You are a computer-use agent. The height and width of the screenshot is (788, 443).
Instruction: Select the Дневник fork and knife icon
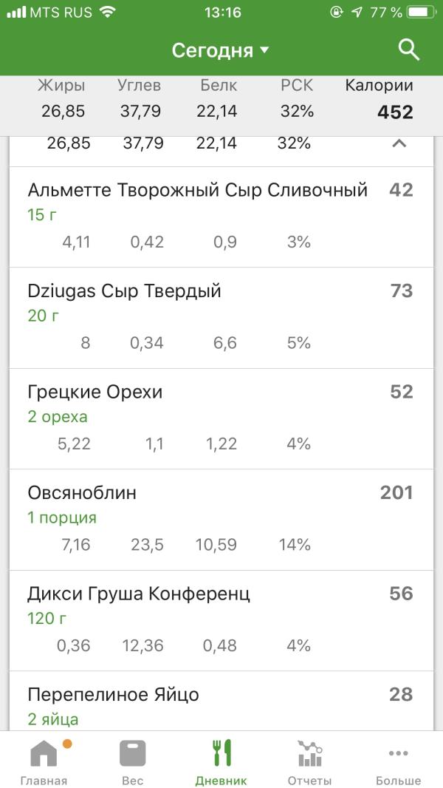[x=221, y=753]
